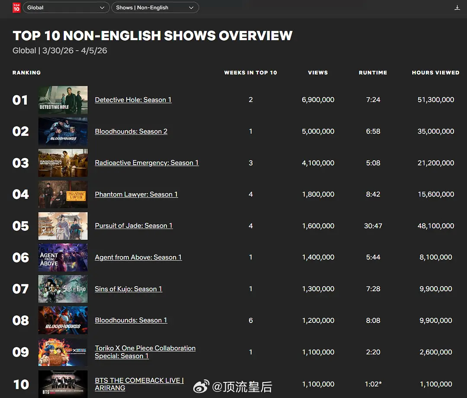Image resolution: width=467 pixels, height=398 pixels.
Task: Click ranking number 05
Action: [x=21, y=226]
